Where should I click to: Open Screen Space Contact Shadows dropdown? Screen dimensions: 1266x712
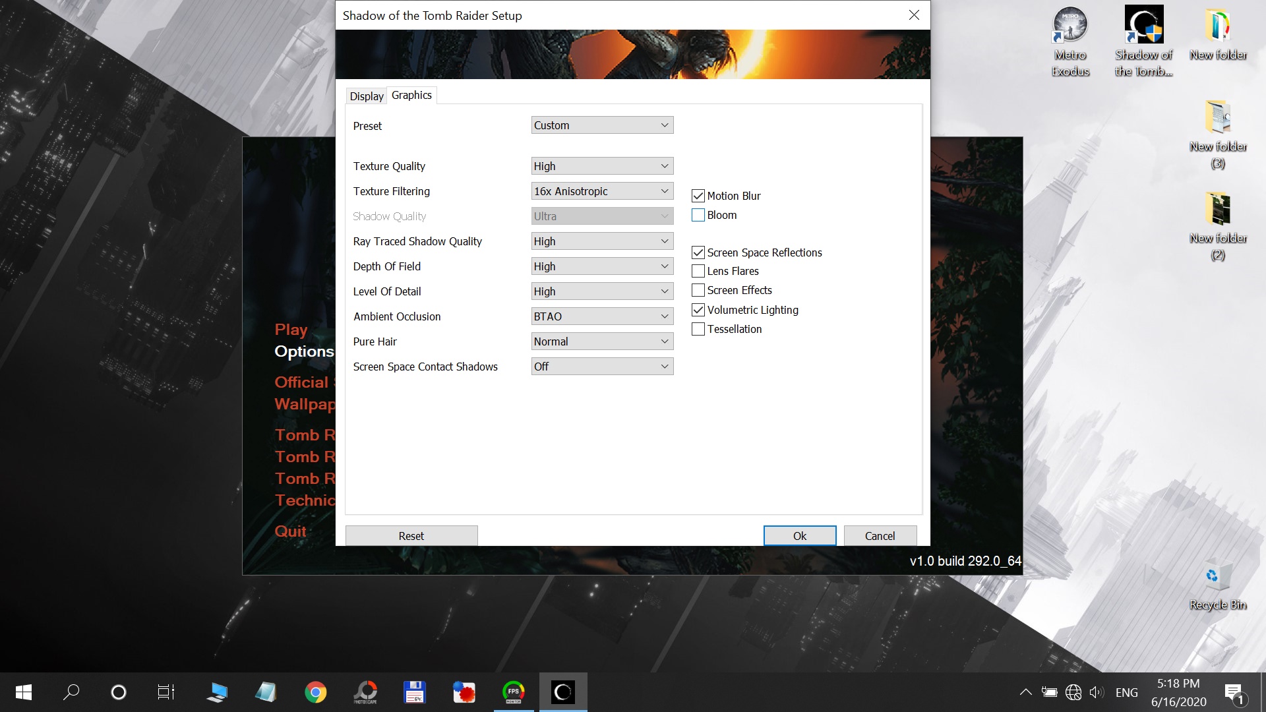pos(602,367)
